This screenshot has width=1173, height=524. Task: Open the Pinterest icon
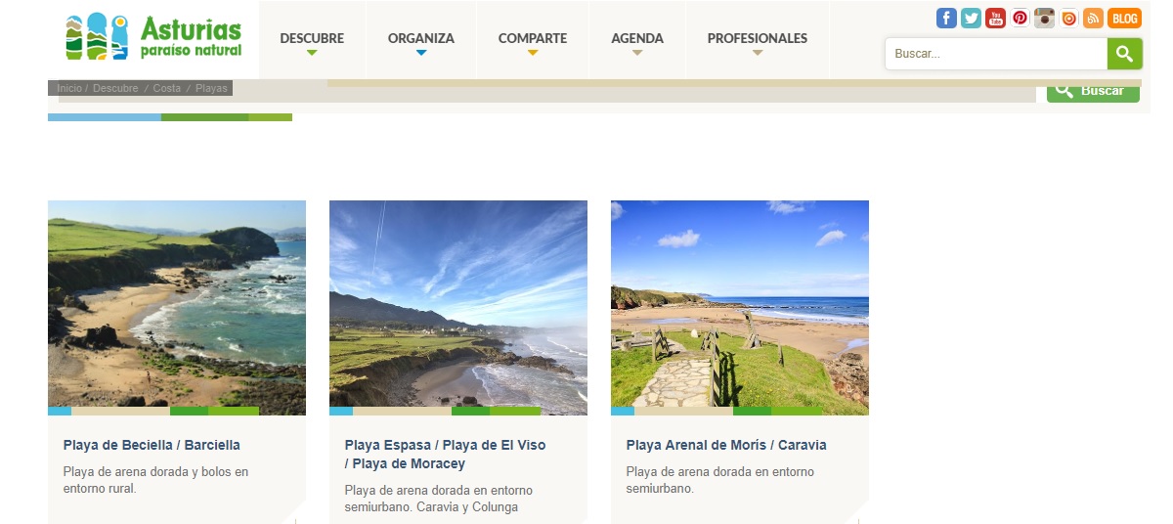point(1020,18)
